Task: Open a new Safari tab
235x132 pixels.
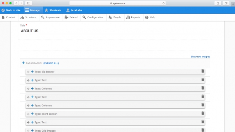Action: 233,4
